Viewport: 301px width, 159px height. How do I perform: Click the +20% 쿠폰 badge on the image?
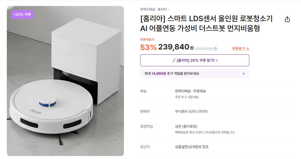[x=22, y=14]
